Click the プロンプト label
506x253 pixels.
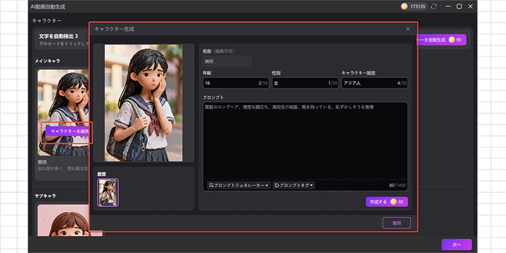[x=213, y=97]
